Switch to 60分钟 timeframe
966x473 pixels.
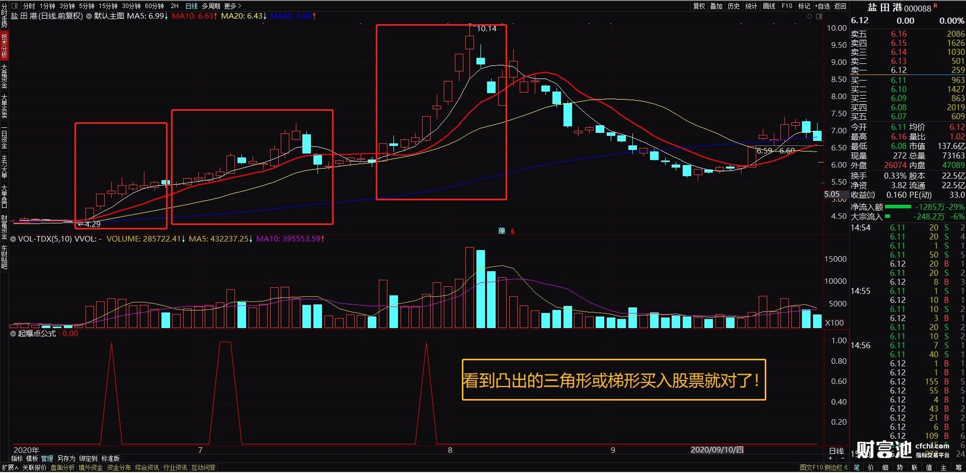pos(154,6)
